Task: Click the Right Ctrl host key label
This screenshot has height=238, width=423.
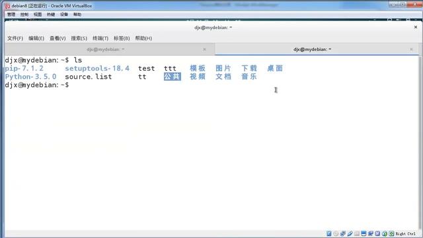Action: point(405,233)
